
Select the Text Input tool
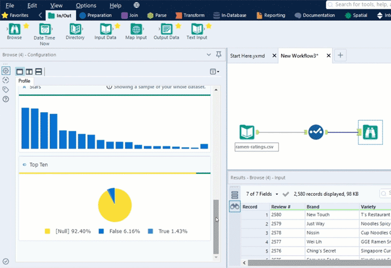coord(197,30)
